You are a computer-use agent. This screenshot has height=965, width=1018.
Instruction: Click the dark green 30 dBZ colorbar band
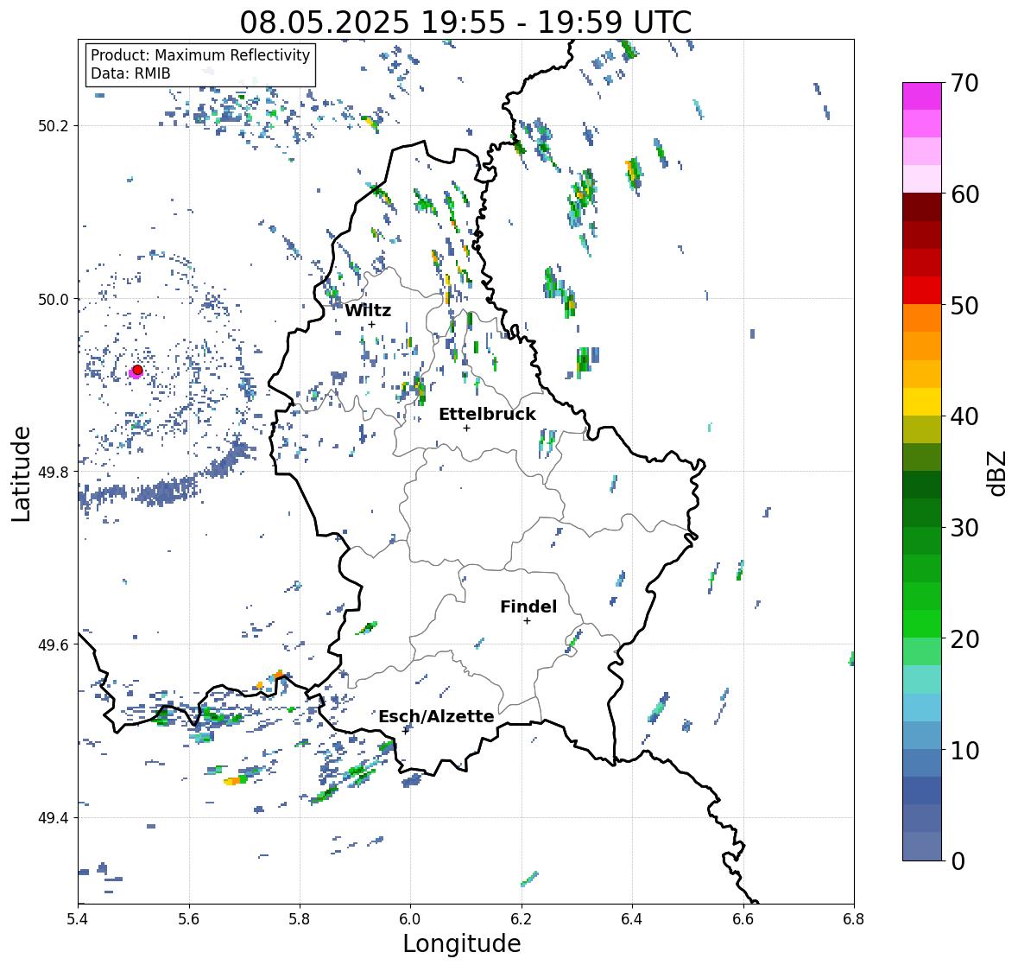click(x=922, y=512)
